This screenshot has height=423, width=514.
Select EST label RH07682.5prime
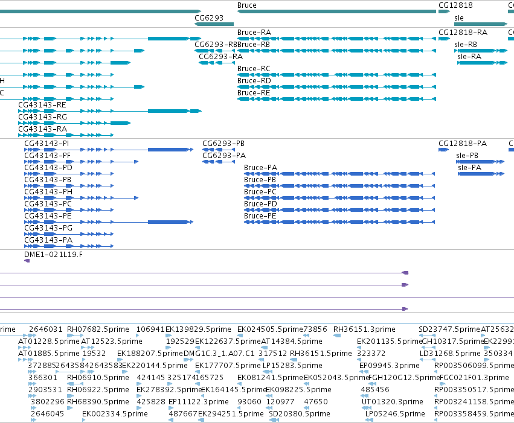pos(98,329)
